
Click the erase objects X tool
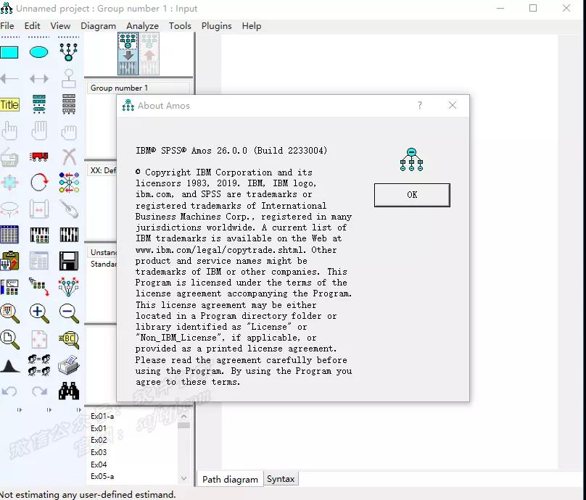click(x=69, y=157)
